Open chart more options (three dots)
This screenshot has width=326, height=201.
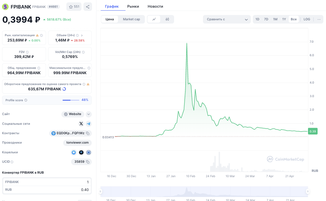(319, 19)
